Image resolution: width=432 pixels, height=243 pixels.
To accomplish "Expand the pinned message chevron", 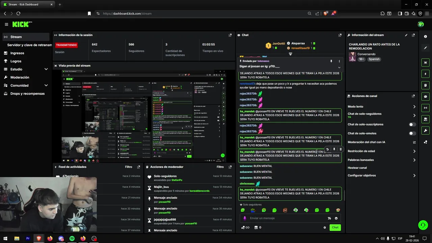I will tap(339, 67).
